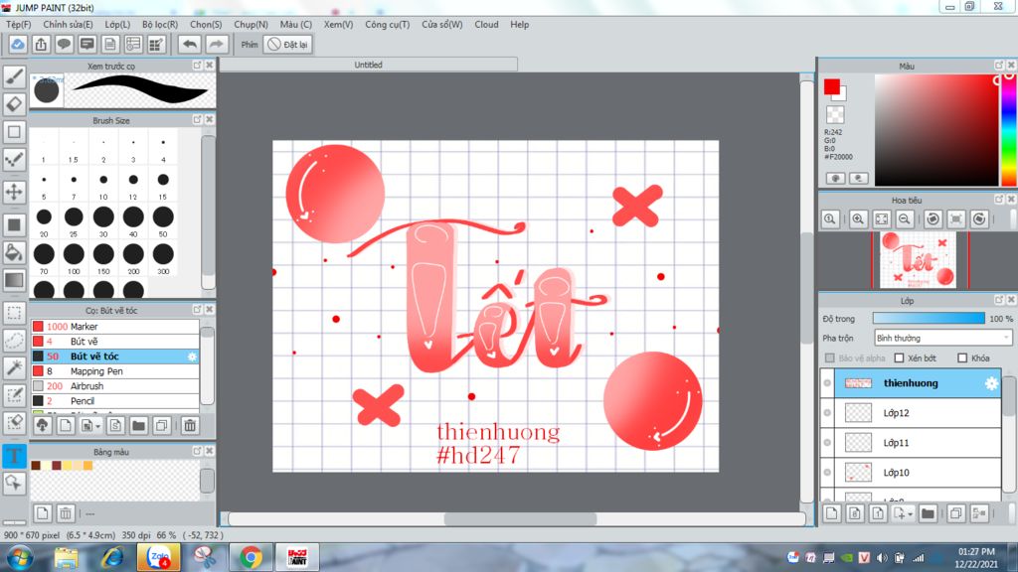Click the Undo arrow in top toolbar
The width and height of the screenshot is (1018, 572).
tap(190, 44)
